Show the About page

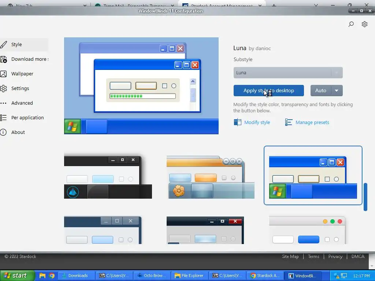coord(18,132)
